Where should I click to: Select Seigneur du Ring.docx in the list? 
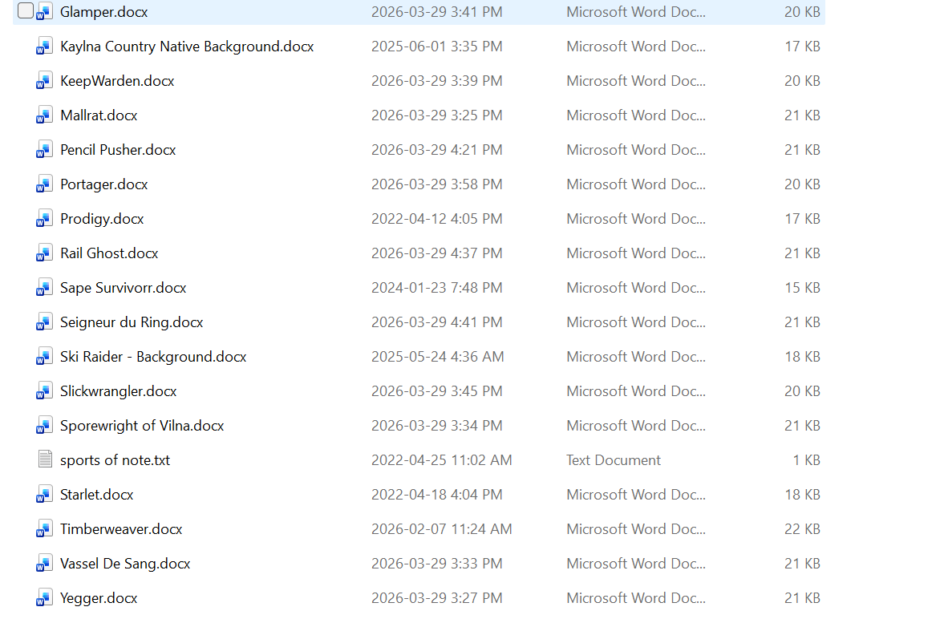(x=132, y=322)
